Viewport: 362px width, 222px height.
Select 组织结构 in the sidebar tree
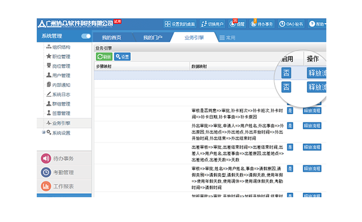[61, 47]
